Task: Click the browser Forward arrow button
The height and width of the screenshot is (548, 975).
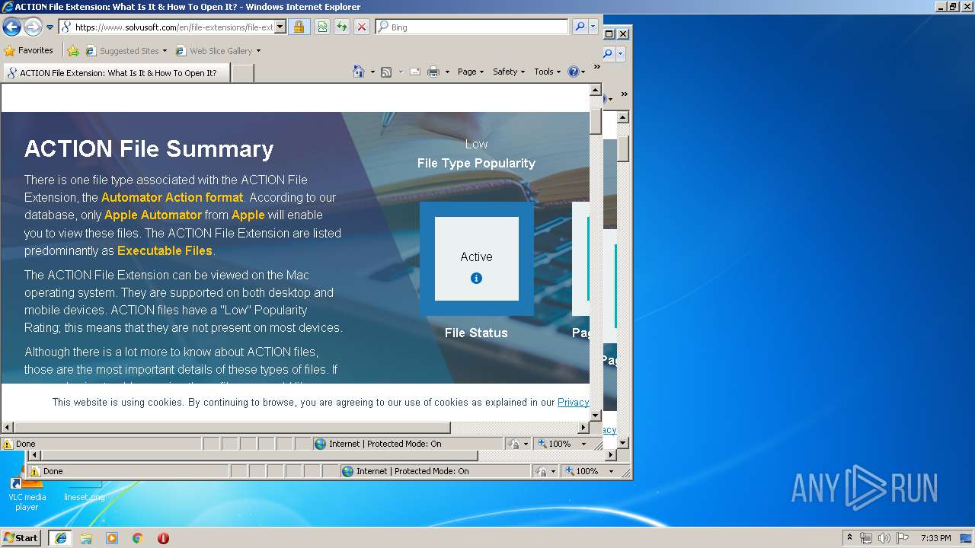Action: 33,27
